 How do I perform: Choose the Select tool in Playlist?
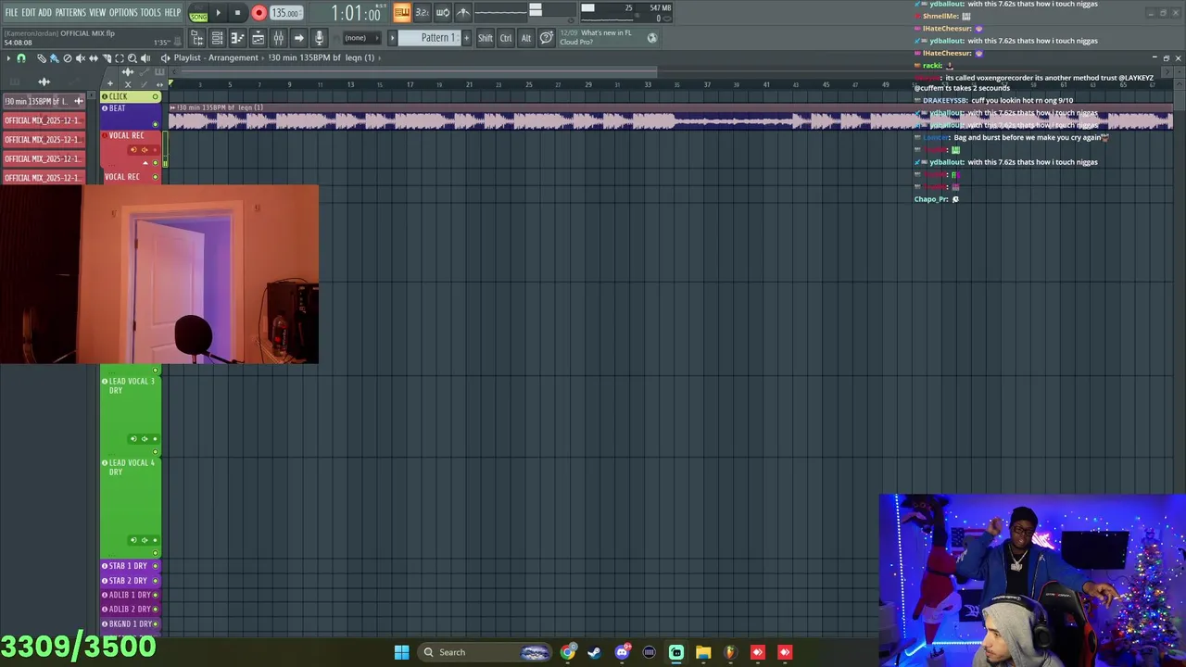pyautogui.click(x=120, y=57)
